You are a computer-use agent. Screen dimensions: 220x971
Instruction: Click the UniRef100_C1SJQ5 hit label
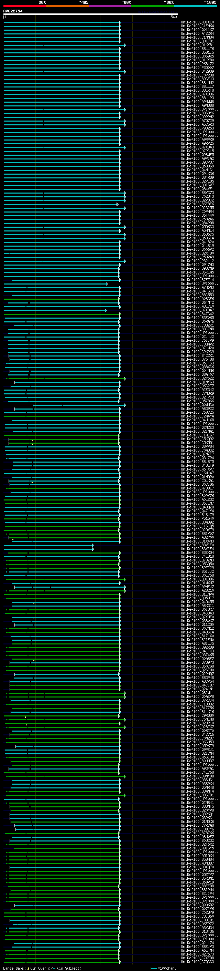coord(197,526)
